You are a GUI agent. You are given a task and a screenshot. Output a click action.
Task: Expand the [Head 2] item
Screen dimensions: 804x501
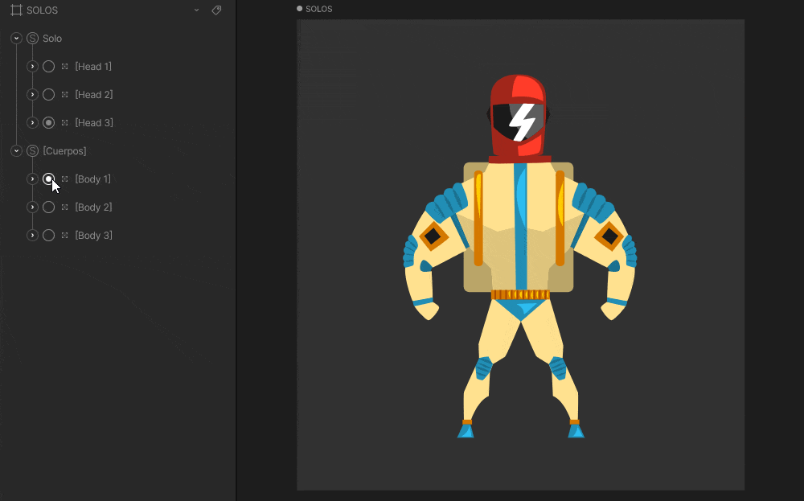tap(32, 94)
